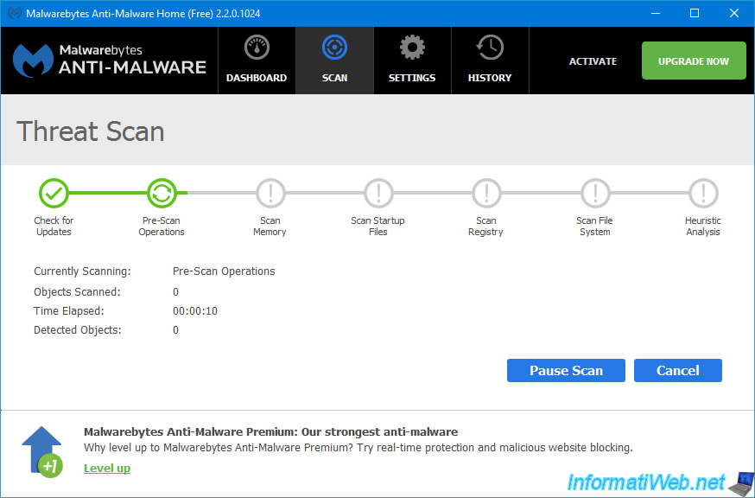Screen dimensions: 755x498
Task: Click the Heuristic Analysis step icon
Action: pos(702,193)
